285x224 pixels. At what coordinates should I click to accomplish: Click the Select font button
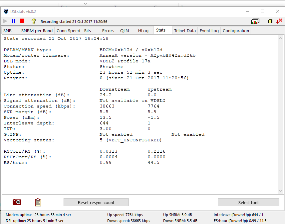pyautogui.click(x=248, y=202)
